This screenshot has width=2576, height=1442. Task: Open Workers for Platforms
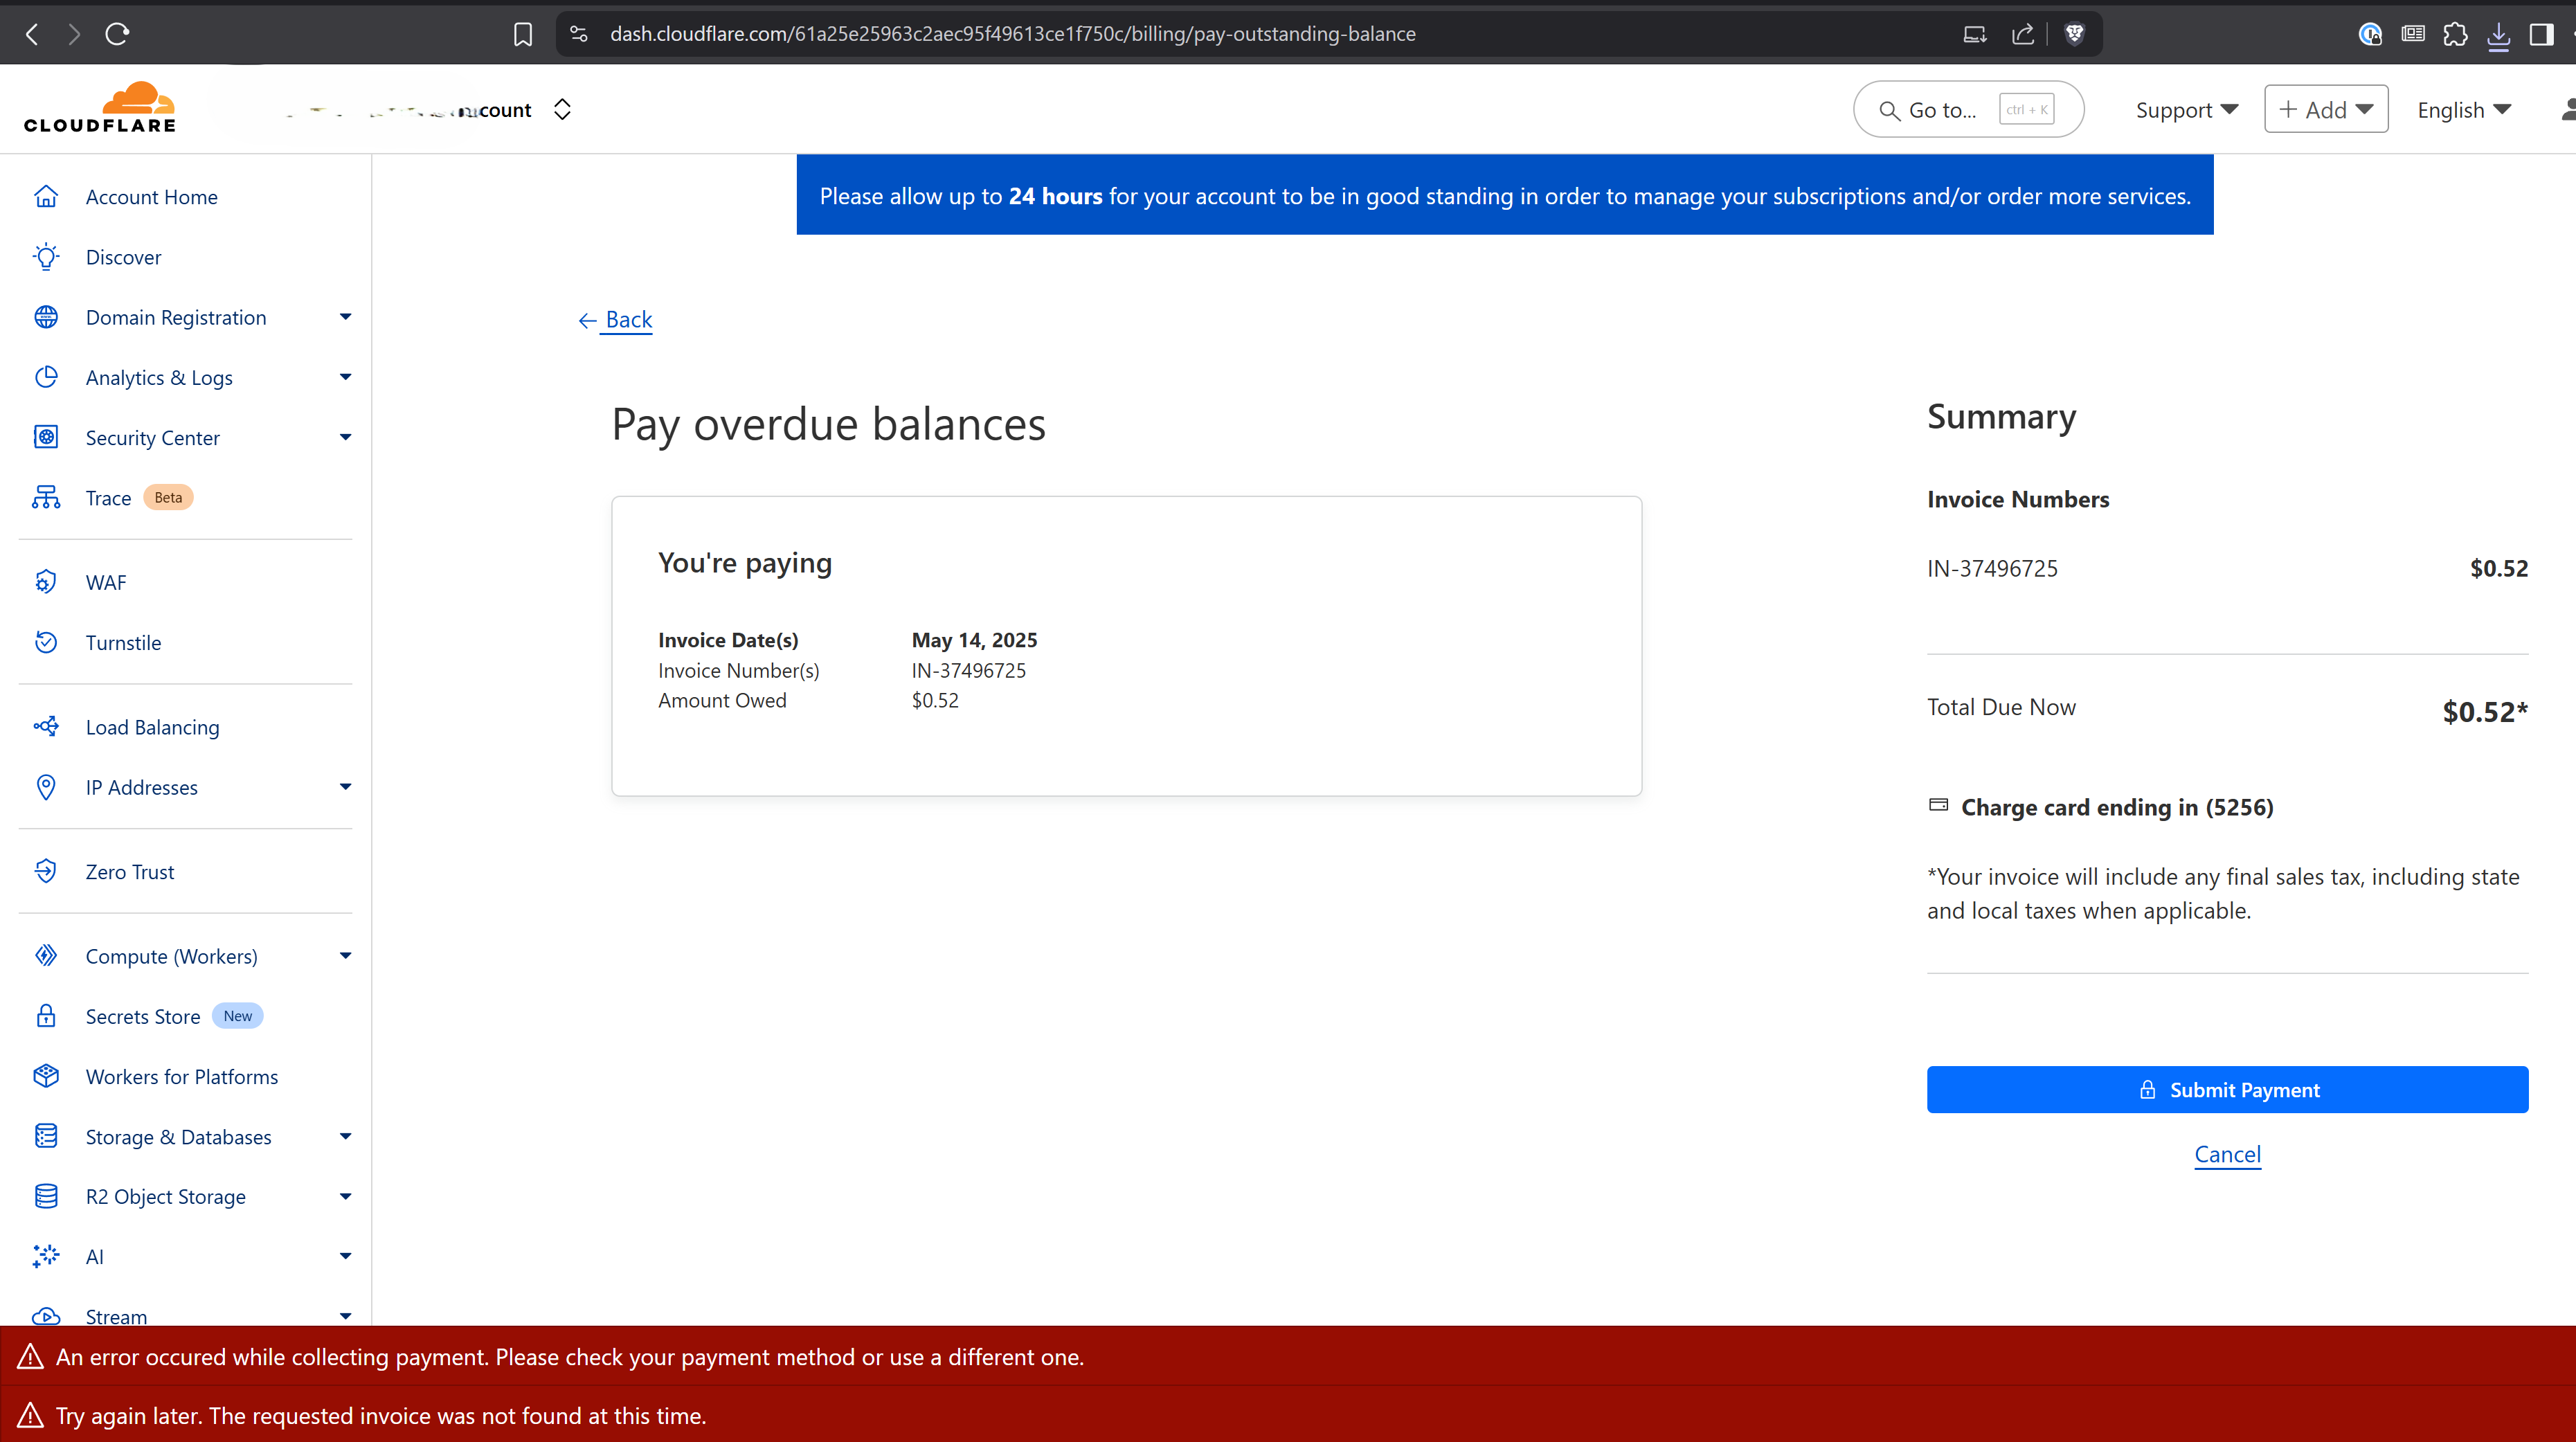coord(181,1076)
